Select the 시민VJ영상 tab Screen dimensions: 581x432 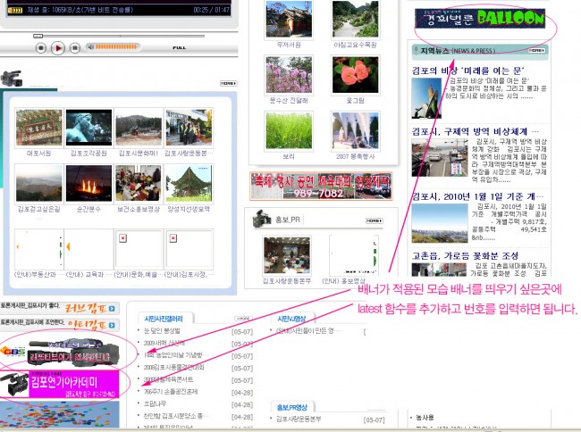click(291, 319)
